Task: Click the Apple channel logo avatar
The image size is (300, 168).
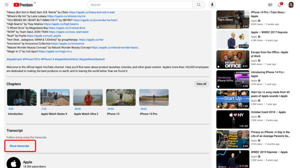Action: point(14,163)
